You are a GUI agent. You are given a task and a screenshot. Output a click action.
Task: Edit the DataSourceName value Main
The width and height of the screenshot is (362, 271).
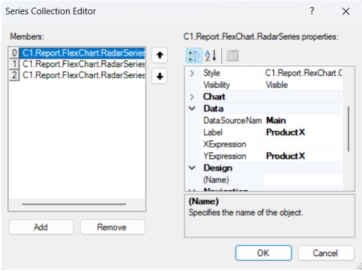[x=303, y=121]
